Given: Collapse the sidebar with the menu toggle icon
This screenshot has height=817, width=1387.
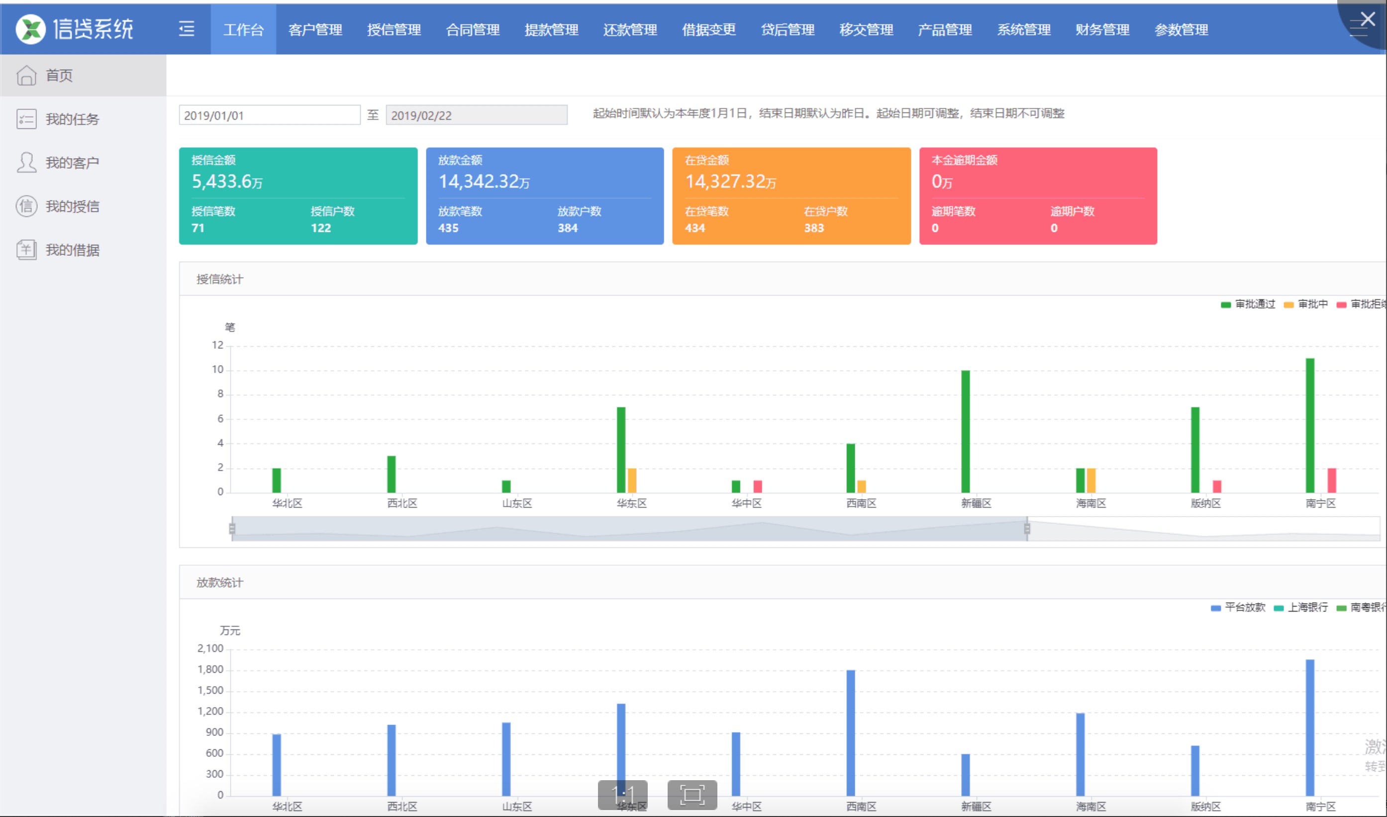Looking at the screenshot, I should [187, 29].
